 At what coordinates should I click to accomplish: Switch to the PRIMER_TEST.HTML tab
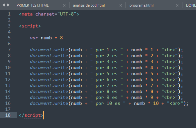pos(33,6)
